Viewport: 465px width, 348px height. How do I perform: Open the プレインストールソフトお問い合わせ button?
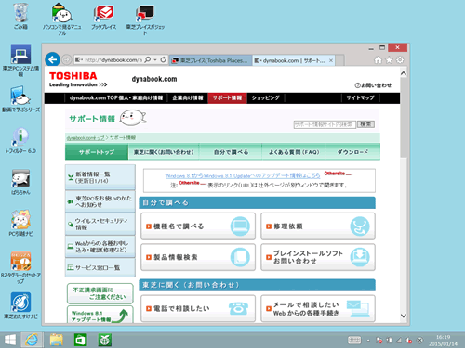[318, 257]
